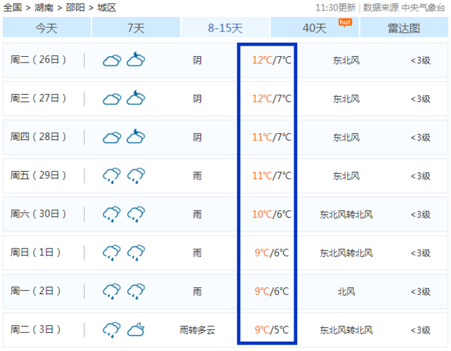The height and width of the screenshot is (351, 451).
Task: Click temperature 9℃/6℃ for 周一(2日)
Action: [272, 291]
